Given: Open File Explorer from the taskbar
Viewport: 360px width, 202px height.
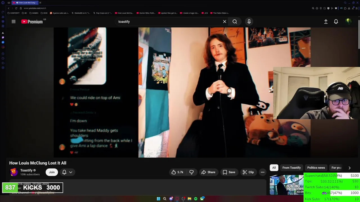Looking at the screenshot, I should point(189,199).
